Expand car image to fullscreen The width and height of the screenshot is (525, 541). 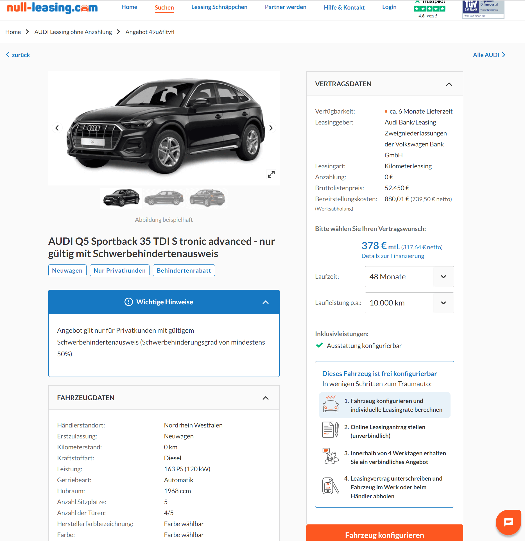pos(271,174)
